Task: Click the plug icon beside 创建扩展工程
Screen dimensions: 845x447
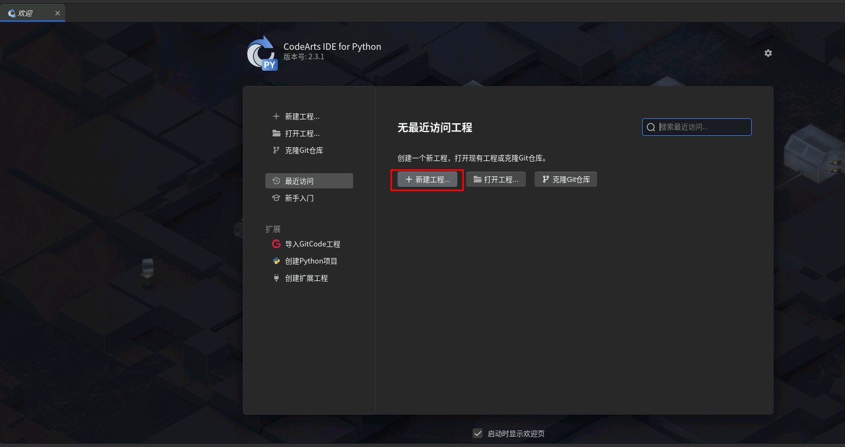Action: click(x=276, y=278)
